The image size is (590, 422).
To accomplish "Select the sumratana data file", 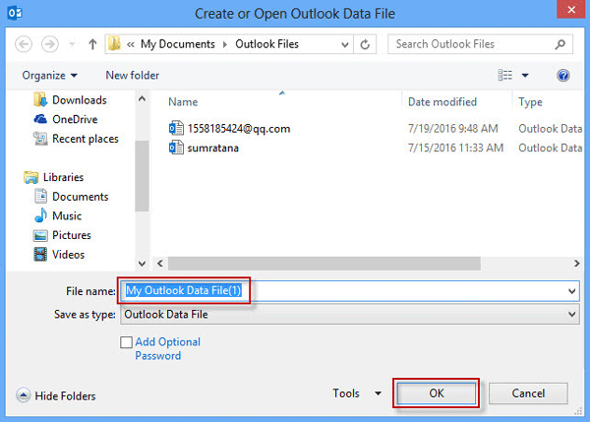I will [213, 148].
